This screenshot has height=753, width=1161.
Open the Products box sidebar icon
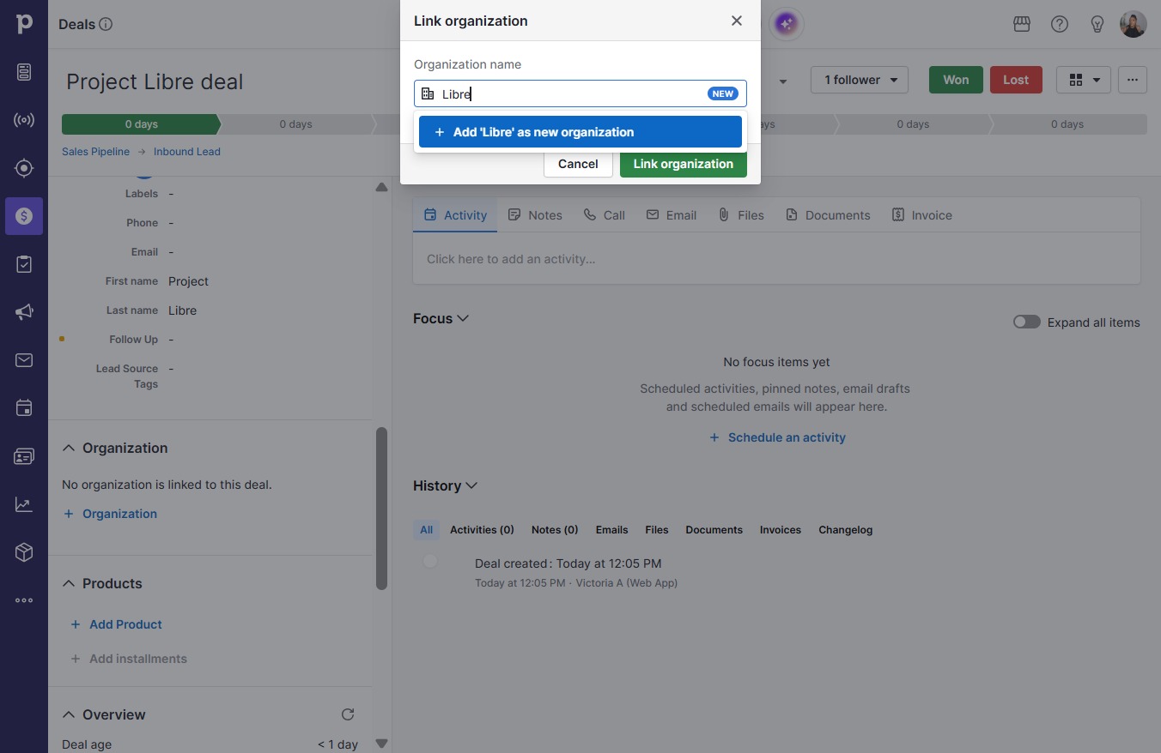[24, 552]
